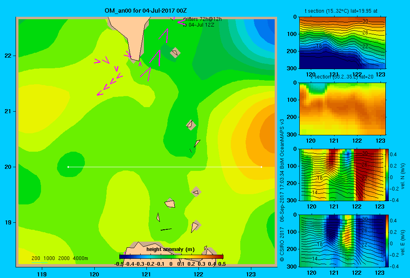Viewport: 410px width, 278px height.
Task: Click the orange high anomaly eddy on the east map edge
Action: [x=268, y=135]
